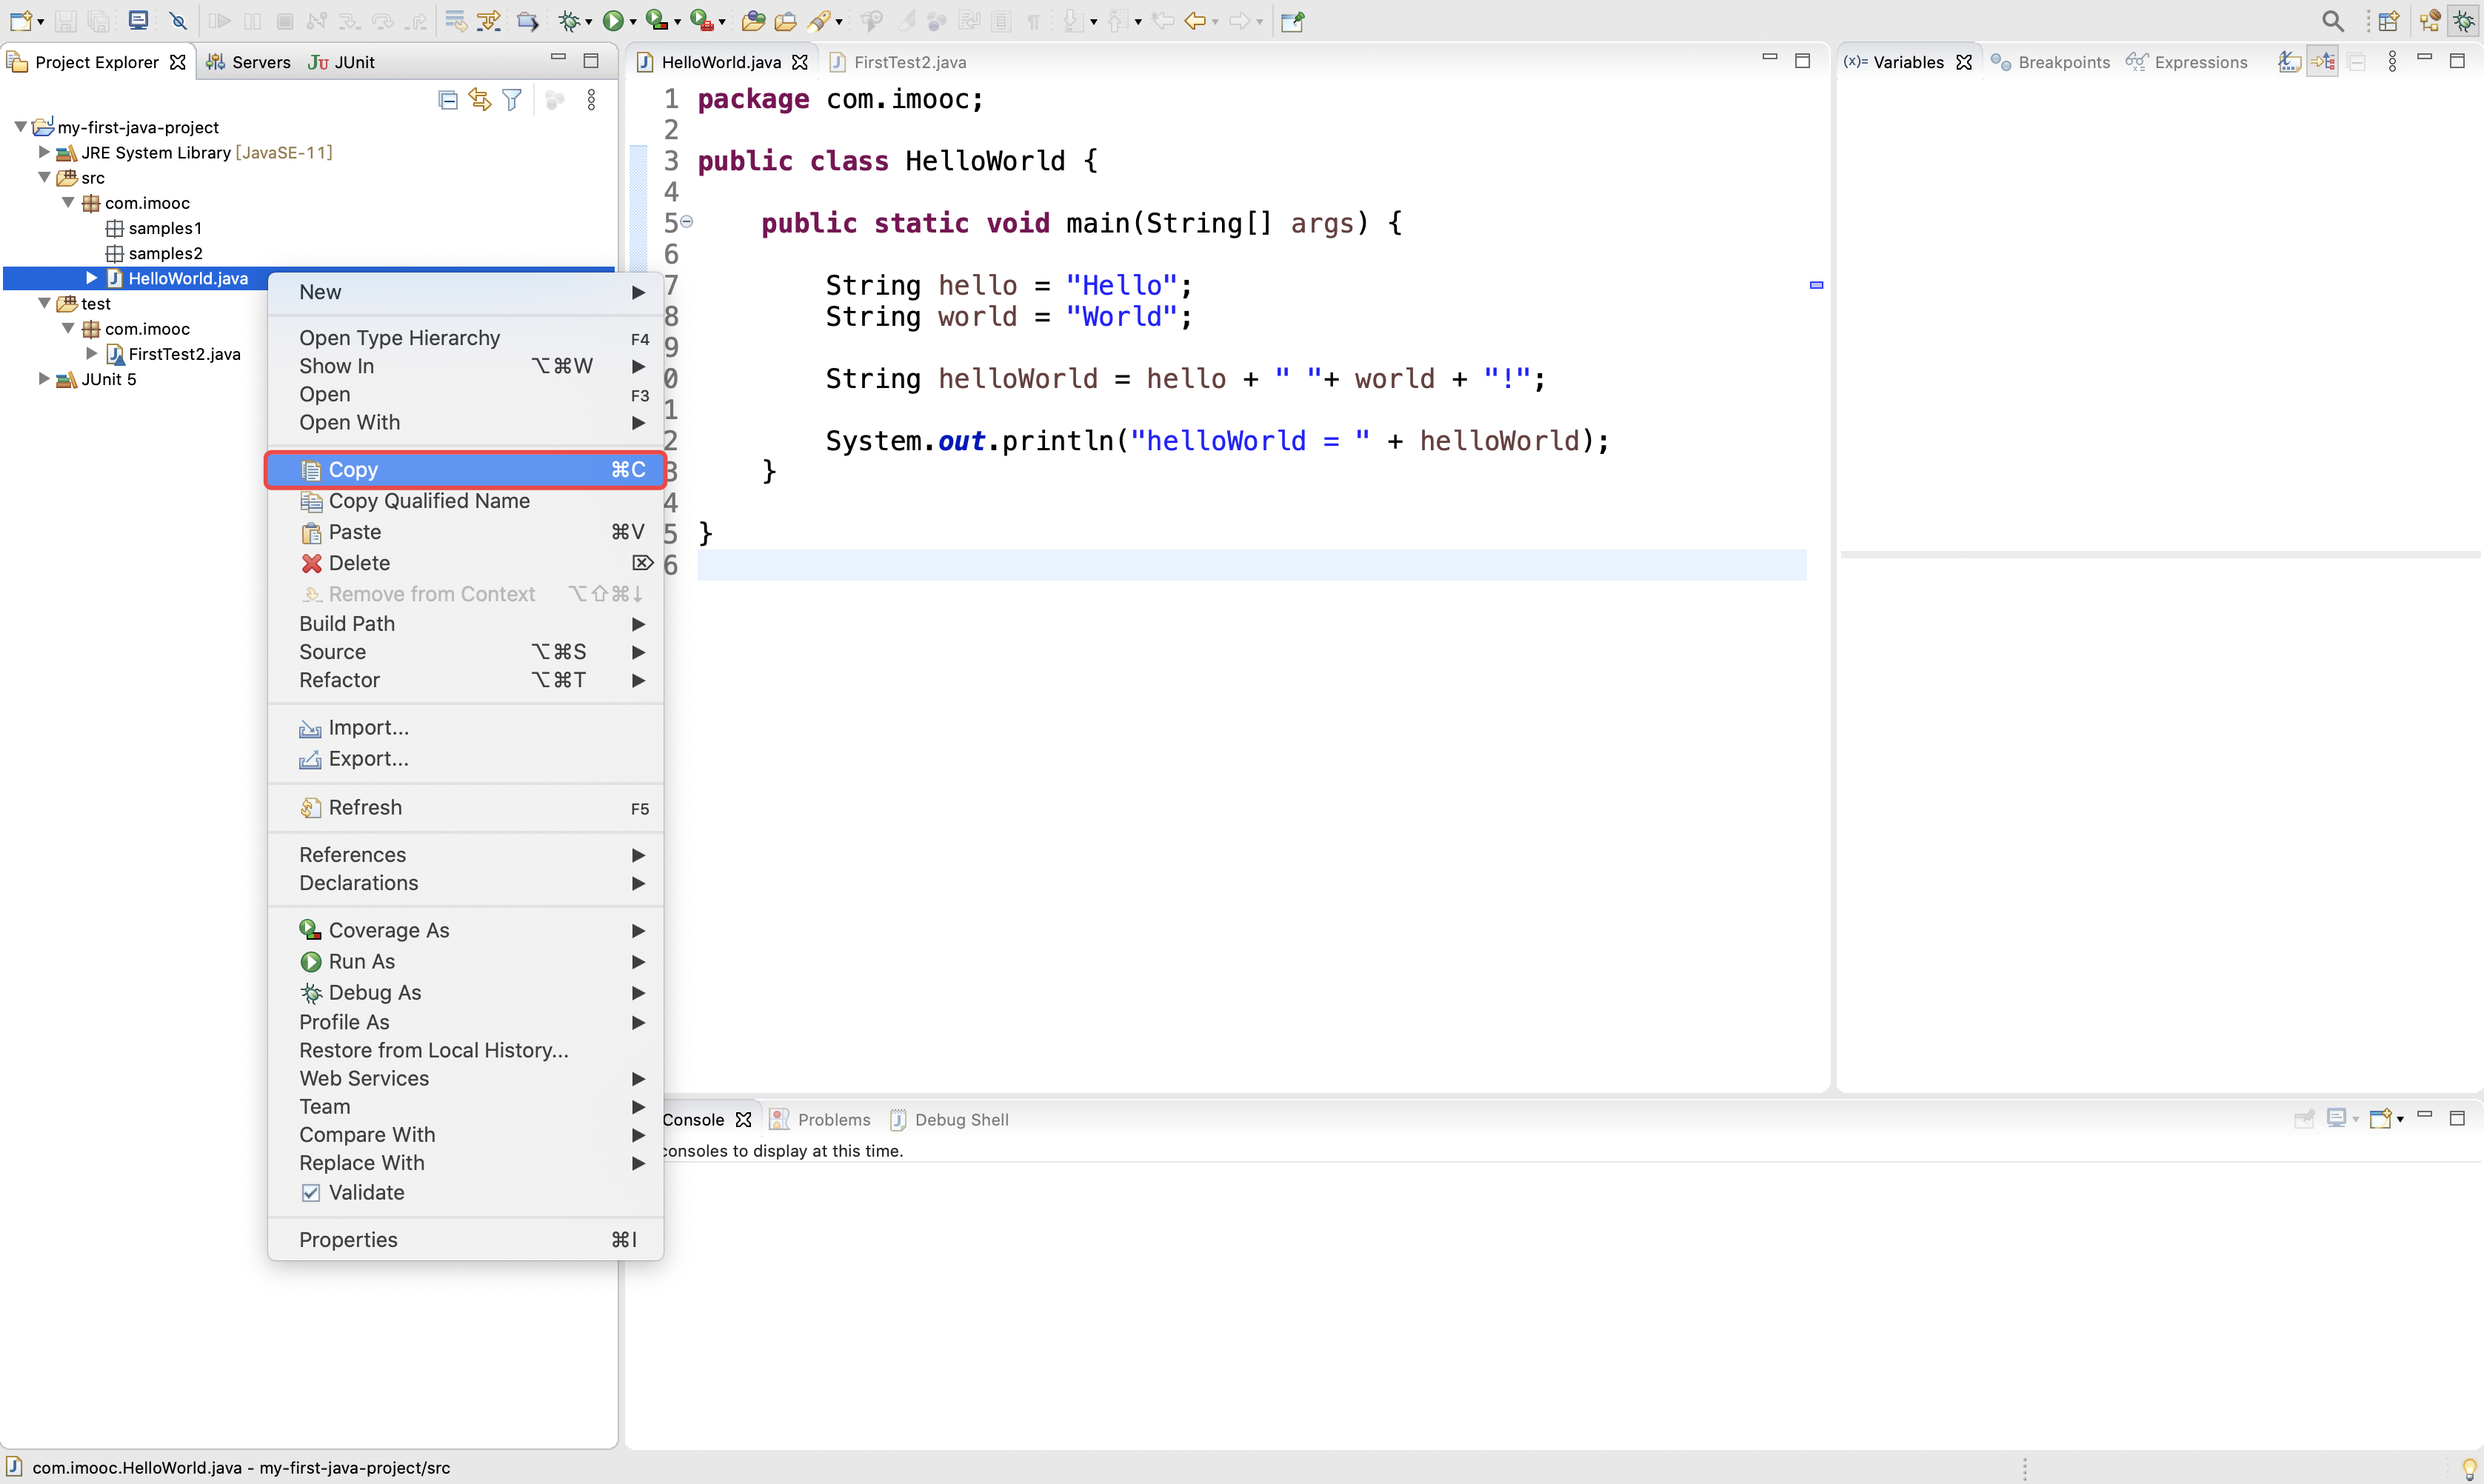Choose Copy in the context menu
The width and height of the screenshot is (2484, 1484).
(466, 469)
